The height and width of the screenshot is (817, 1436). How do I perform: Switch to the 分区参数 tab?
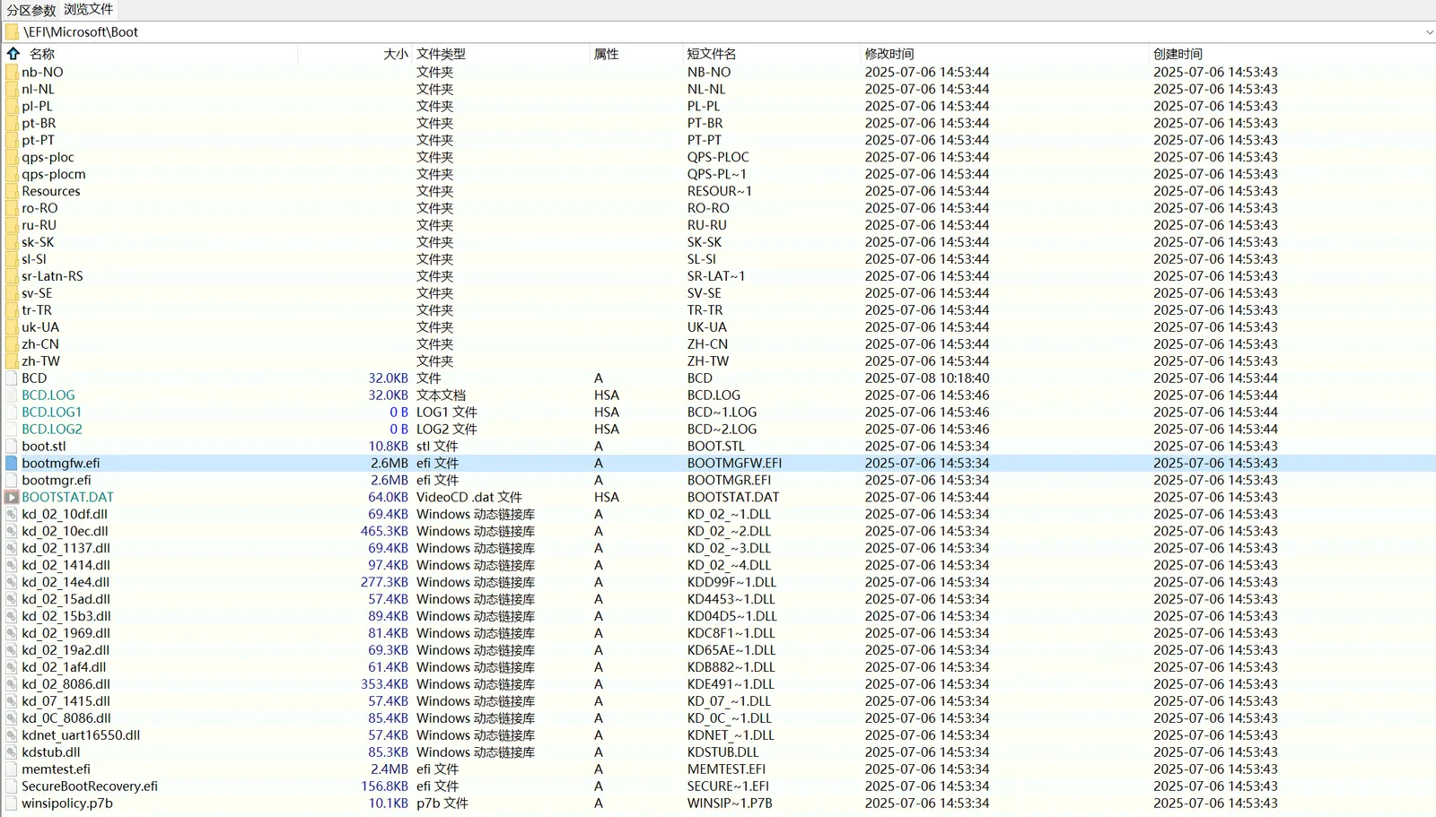tap(31, 10)
